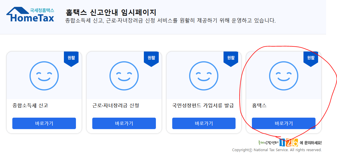Click the 홈택스 신고안내 임시페이지 heading
This screenshot has height=154, width=337.
111,12
